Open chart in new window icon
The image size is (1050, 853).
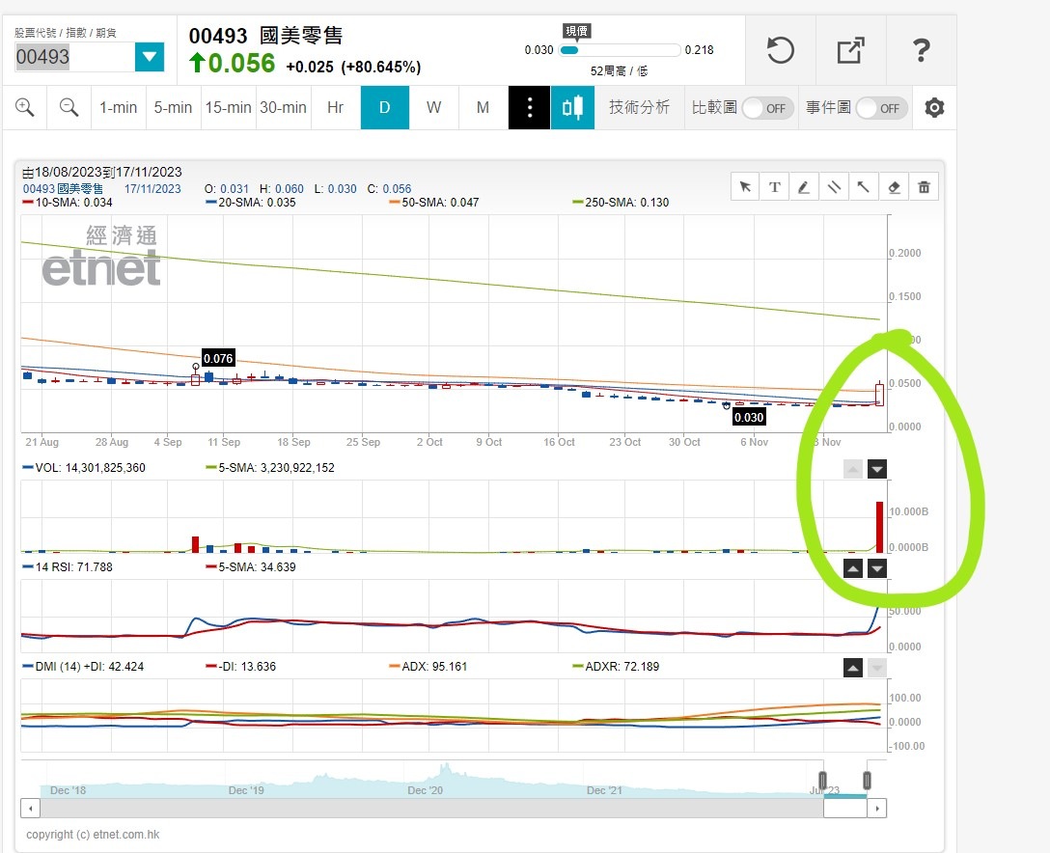(x=850, y=50)
